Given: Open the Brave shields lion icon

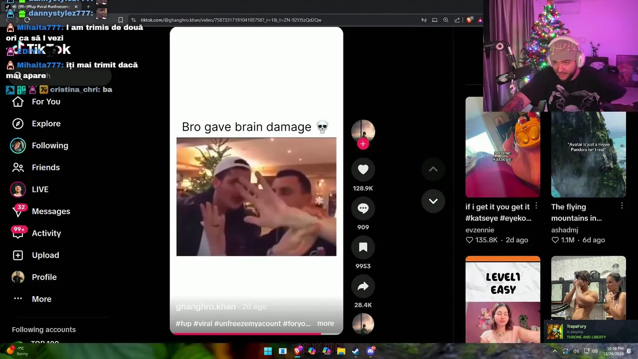Looking at the screenshot, I should tap(470, 20).
